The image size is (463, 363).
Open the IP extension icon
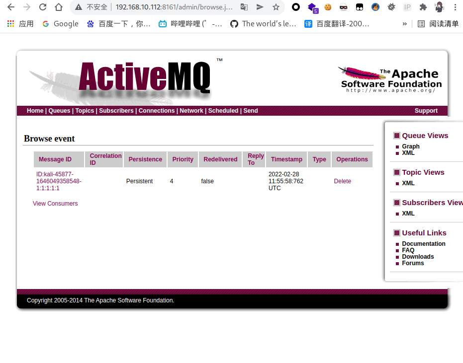[407, 7]
